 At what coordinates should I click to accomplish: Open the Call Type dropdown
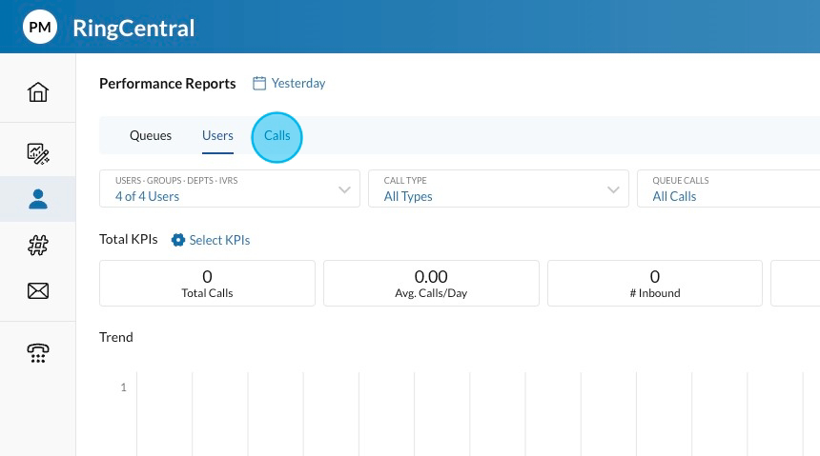[498, 188]
